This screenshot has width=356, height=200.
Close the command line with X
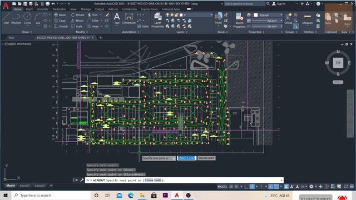(77, 180)
